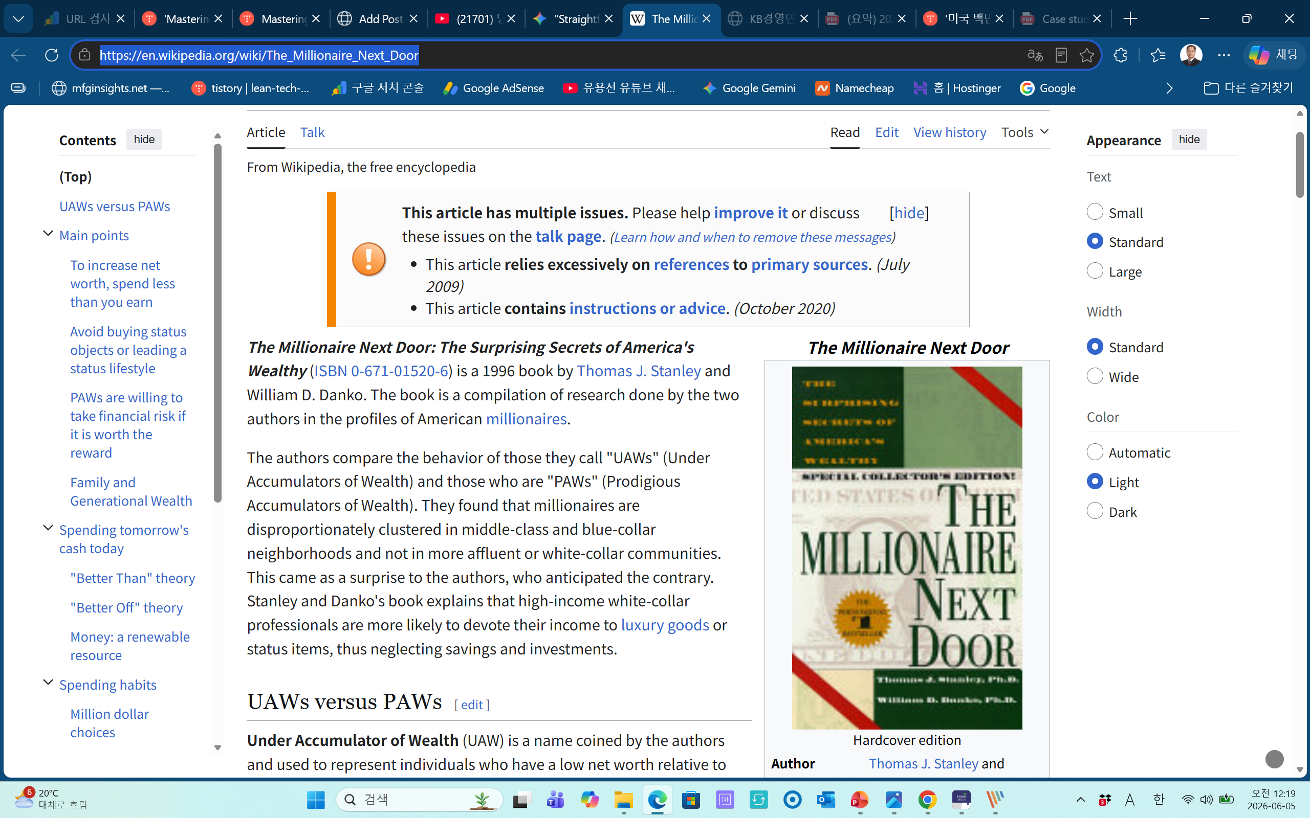The width and height of the screenshot is (1310, 818).
Task: Select Large text size
Action: (x=1095, y=271)
